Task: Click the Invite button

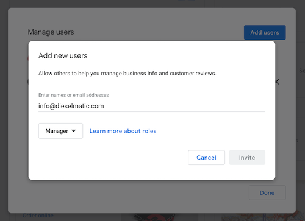Action: pyautogui.click(x=247, y=158)
